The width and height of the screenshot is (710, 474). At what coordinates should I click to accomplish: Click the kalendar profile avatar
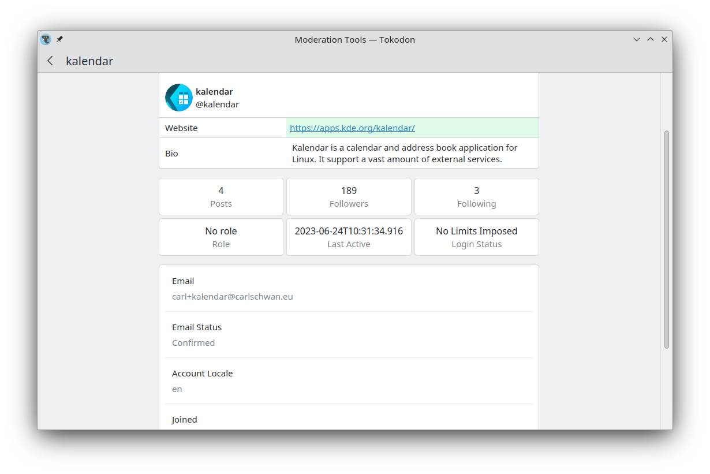pyautogui.click(x=179, y=98)
